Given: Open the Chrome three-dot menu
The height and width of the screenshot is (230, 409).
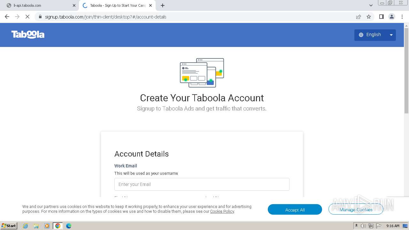Looking at the screenshot, I should pyautogui.click(x=402, y=17).
